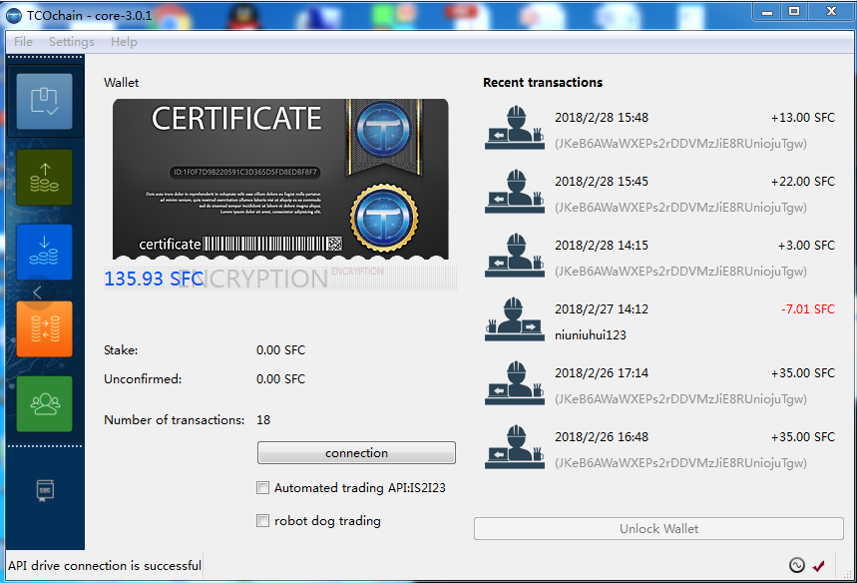Click received icon for 16:48 transaction

click(x=515, y=447)
